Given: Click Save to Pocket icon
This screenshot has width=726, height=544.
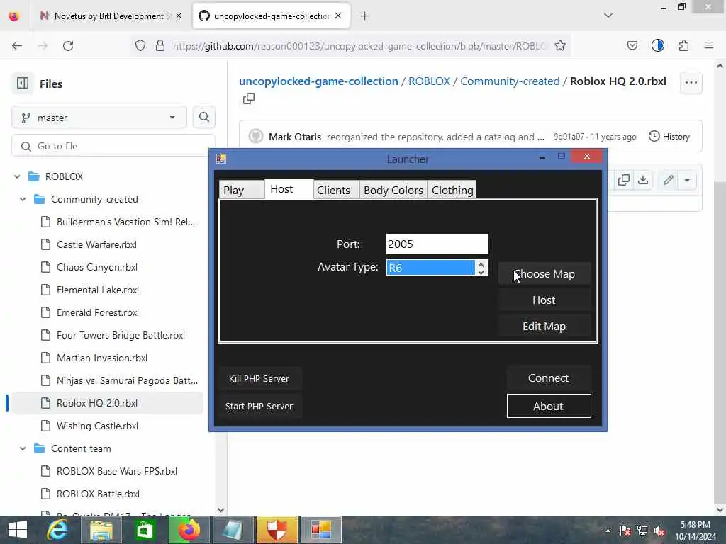Looking at the screenshot, I should point(632,45).
